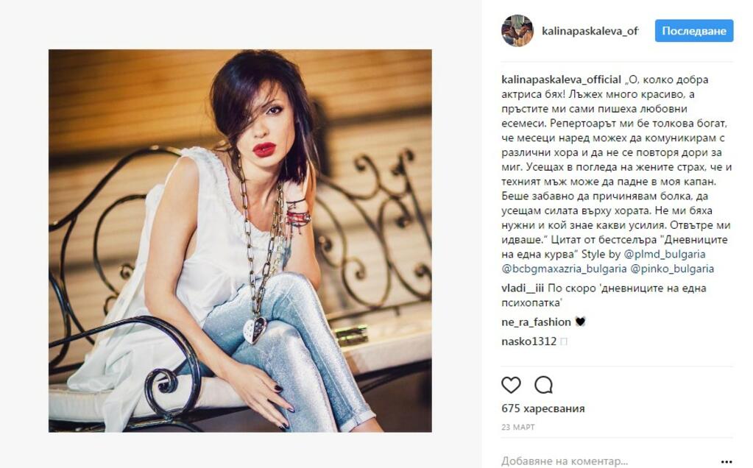
Task: Open kalinapaskaleva_of username in header
Action: [590, 31]
